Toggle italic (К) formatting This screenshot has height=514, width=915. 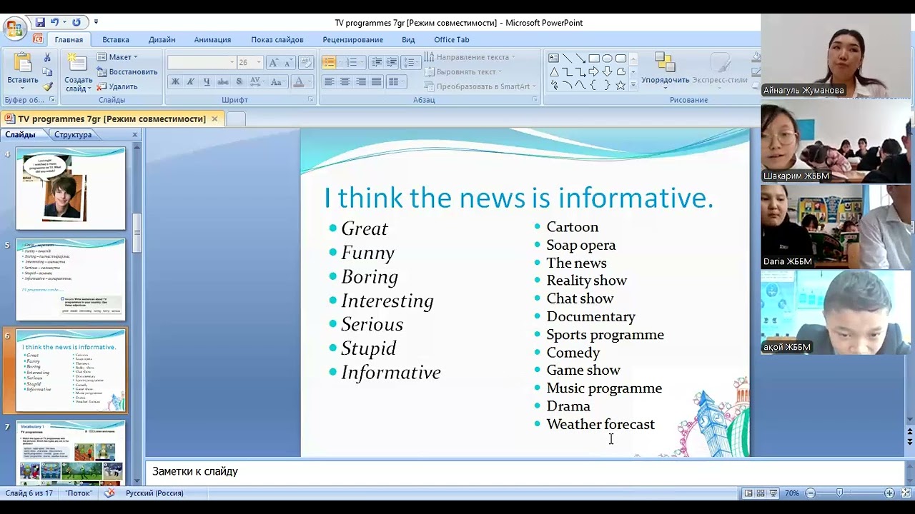(191, 82)
